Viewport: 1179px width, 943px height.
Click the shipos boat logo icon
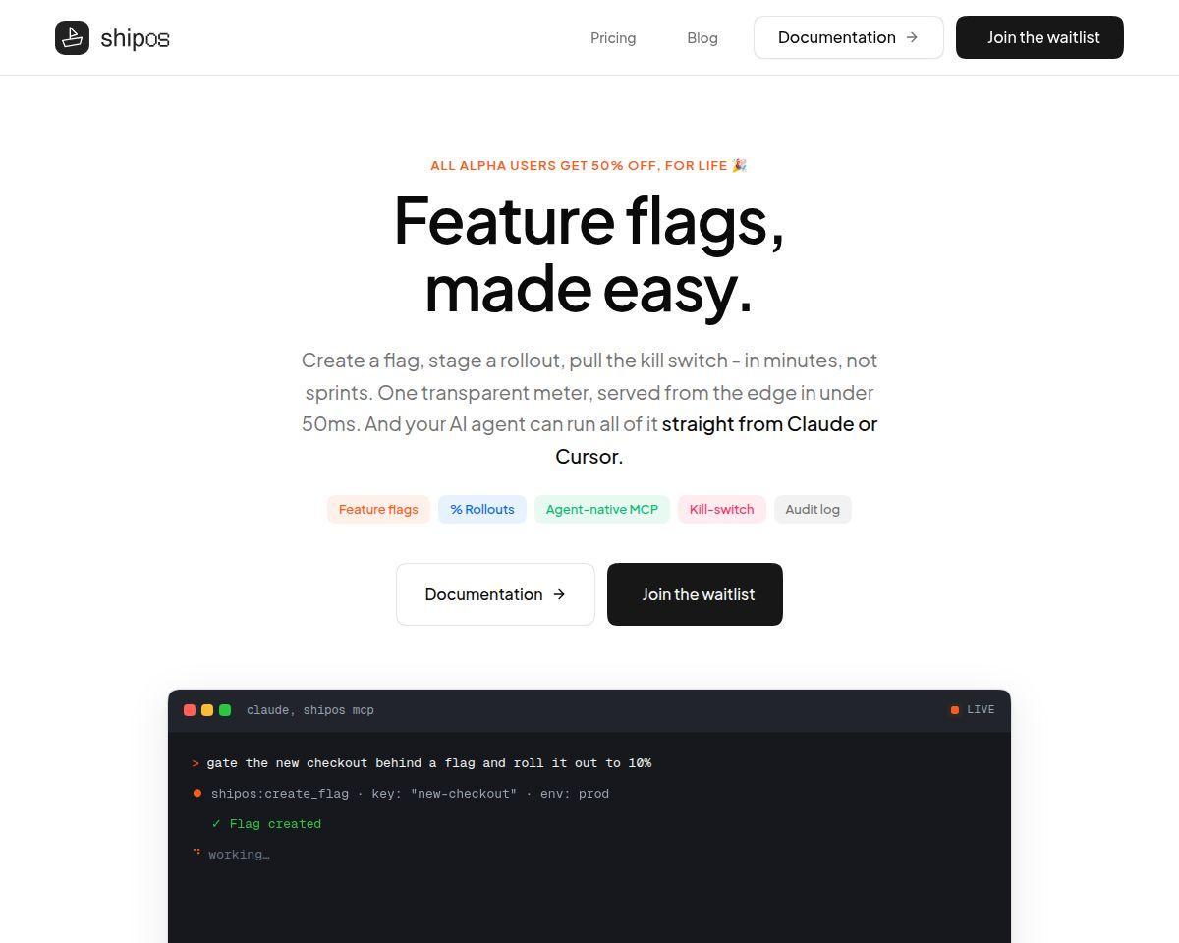(72, 37)
